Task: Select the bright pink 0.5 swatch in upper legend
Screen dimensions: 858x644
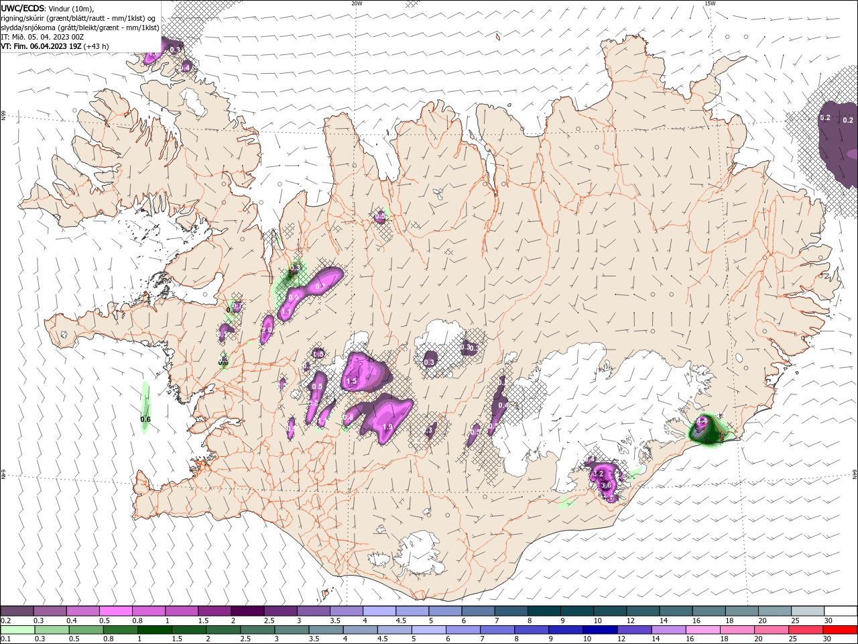Action: (116, 611)
